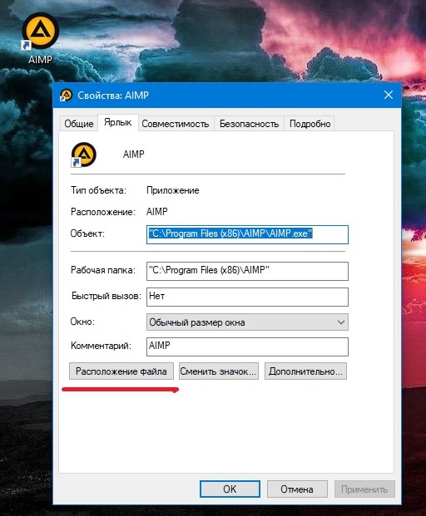Click the Применить button
This screenshot has height=516, width=426.
(364, 489)
